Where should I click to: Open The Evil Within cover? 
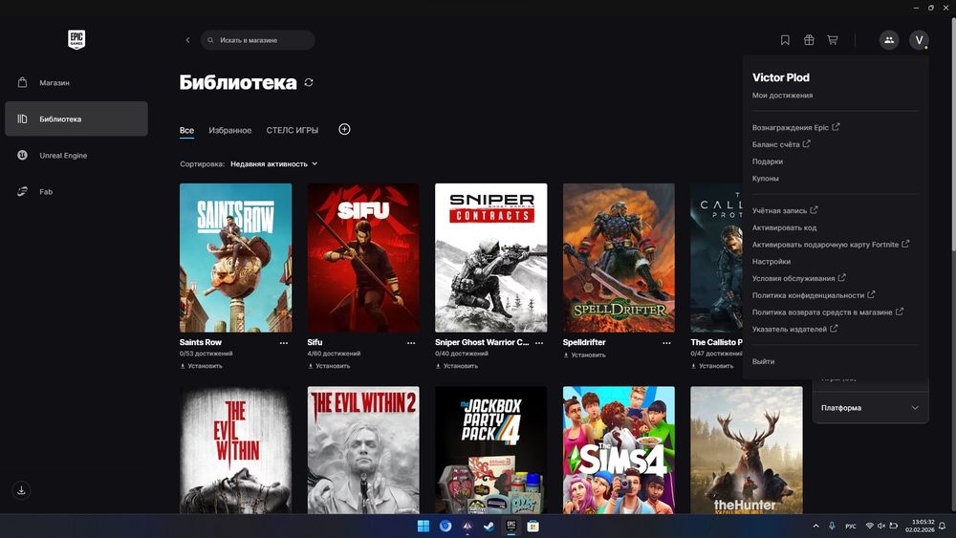pyautogui.click(x=235, y=450)
